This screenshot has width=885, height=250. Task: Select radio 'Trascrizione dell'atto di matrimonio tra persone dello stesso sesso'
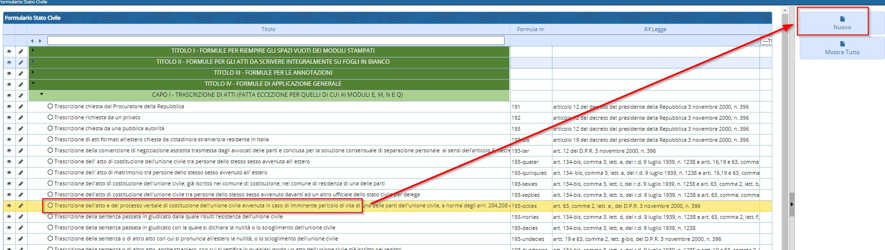click(x=50, y=172)
